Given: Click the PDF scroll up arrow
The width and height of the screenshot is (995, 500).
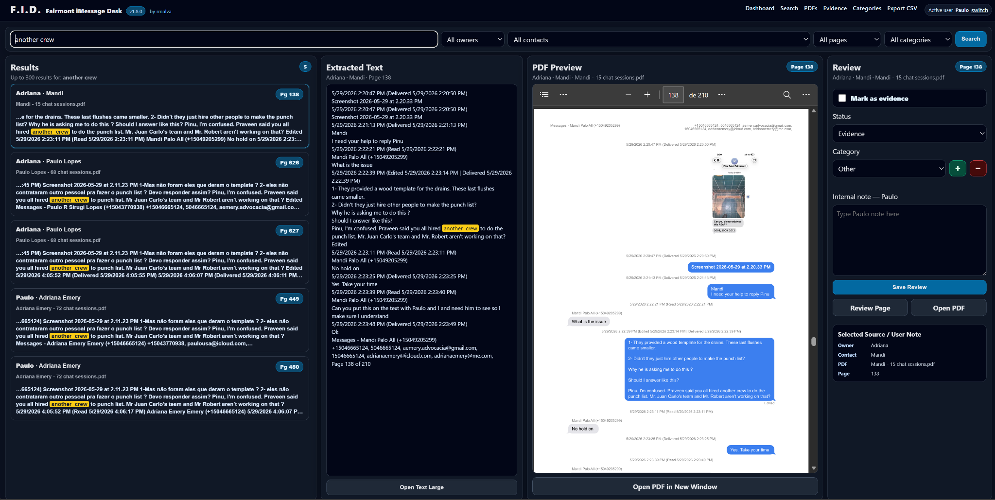Looking at the screenshot, I should 814,111.
